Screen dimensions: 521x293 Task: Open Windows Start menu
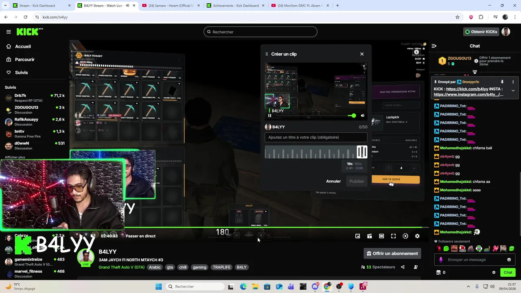159,286
